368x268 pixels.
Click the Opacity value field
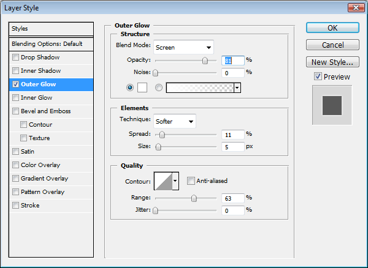pyautogui.click(x=233, y=61)
